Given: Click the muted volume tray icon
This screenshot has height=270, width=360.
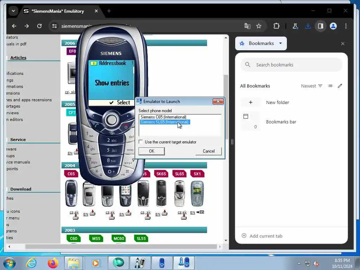Looking at the screenshot, I should point(316,264).
